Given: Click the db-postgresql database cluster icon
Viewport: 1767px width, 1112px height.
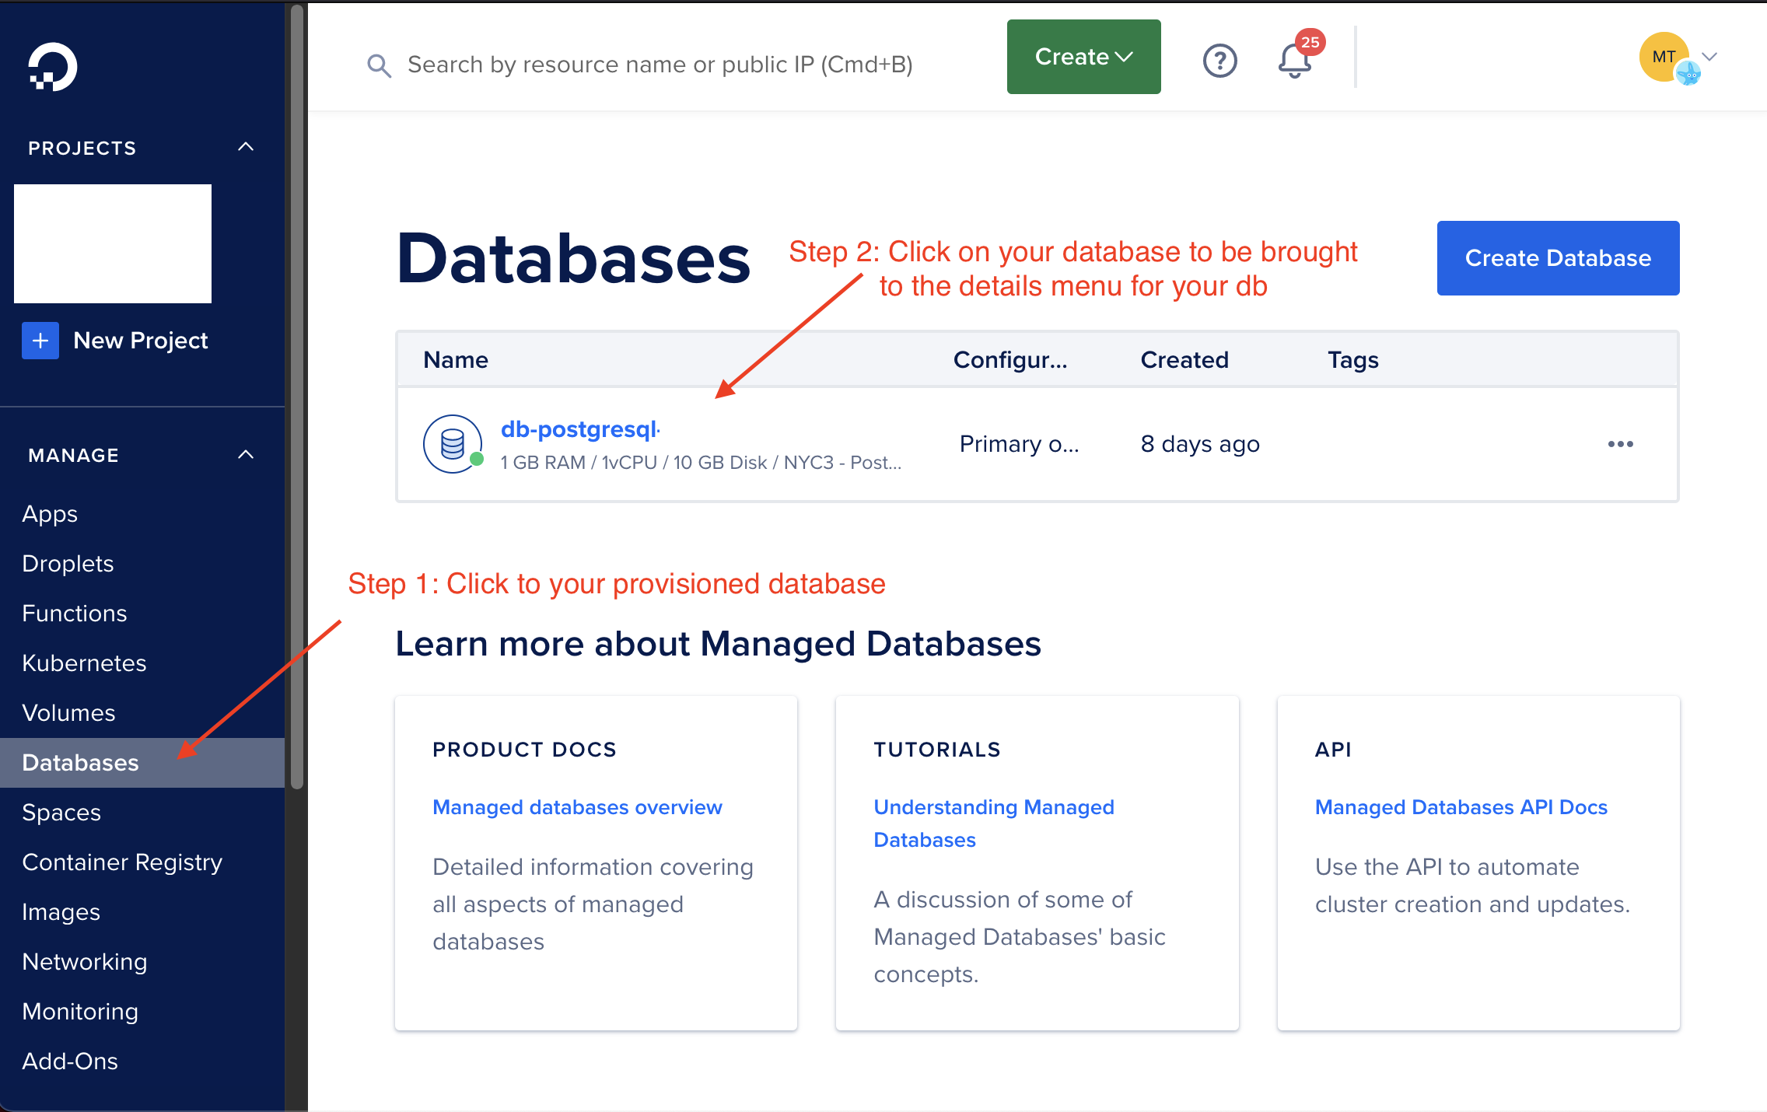Looking at the screenshot, I should (x=453, y=444).
